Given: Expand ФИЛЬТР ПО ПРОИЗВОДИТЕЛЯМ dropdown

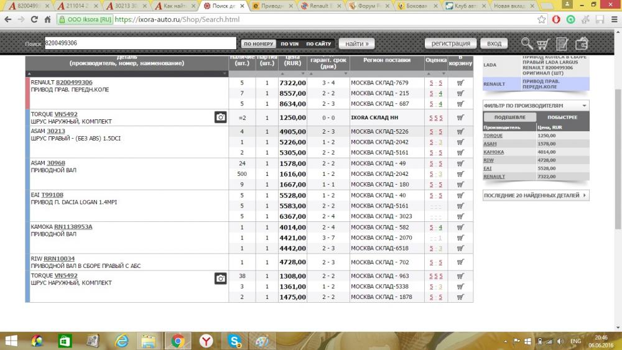Looking at the screenshot, I should [x=536, y=106].
